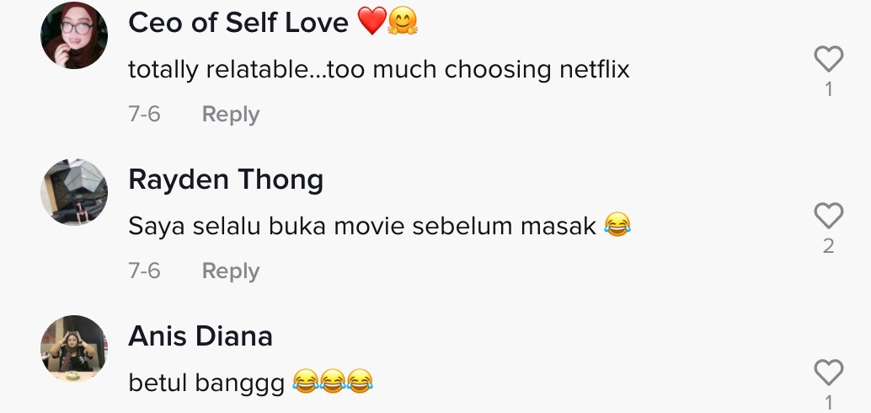The height and width of the screenshot is (413, 871).
Task: Click Rayden Thong's avatar
Action: pos(74,192)
